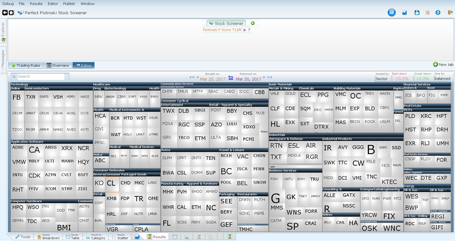This screenshot has width=455, height=246.
Task: Open the Sorted by Sector dropdown
Action: (x=382, y=79)
